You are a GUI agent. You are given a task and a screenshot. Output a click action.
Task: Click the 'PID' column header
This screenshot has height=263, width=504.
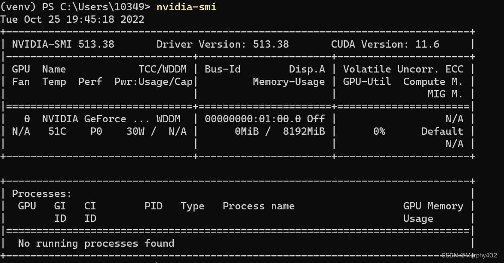point(154,206)
